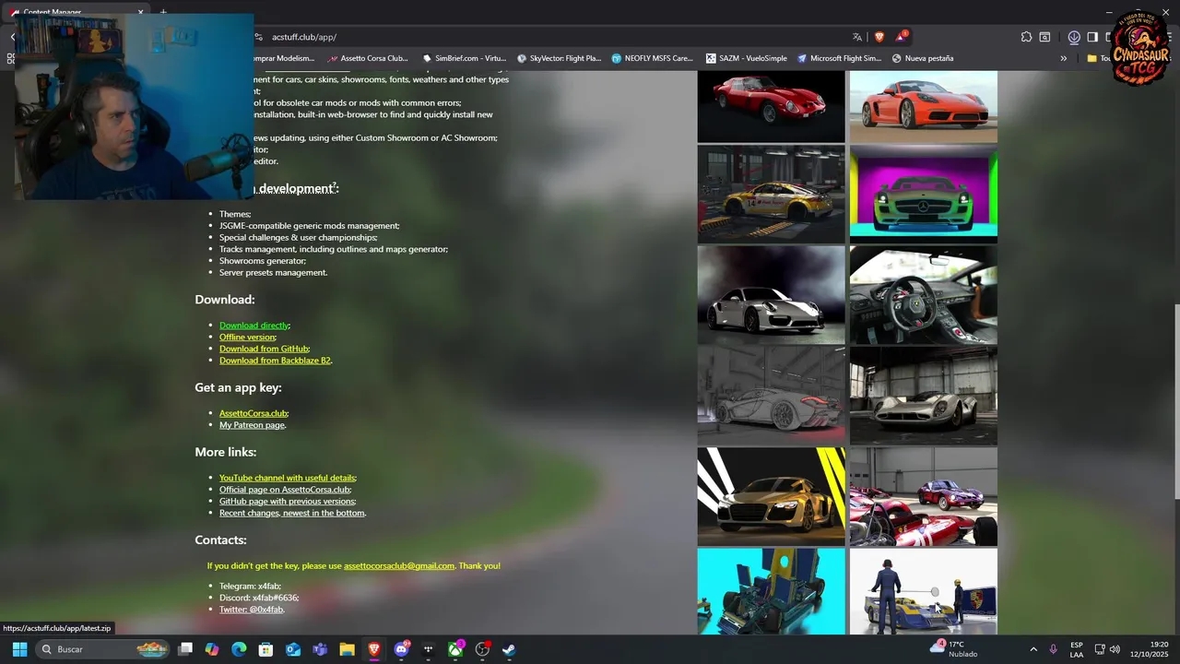Open the Assetto Corsa Club bookmark
The width and height of the screenshot is (1180, 664).
[x=369, y=58]
